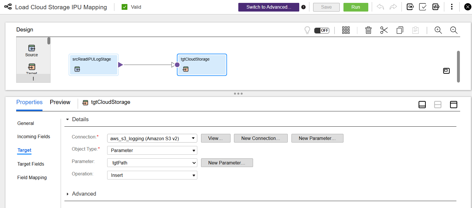Switch to the Properties tab
Viewport: 472px width, 208px height.
tap(29, 102)
